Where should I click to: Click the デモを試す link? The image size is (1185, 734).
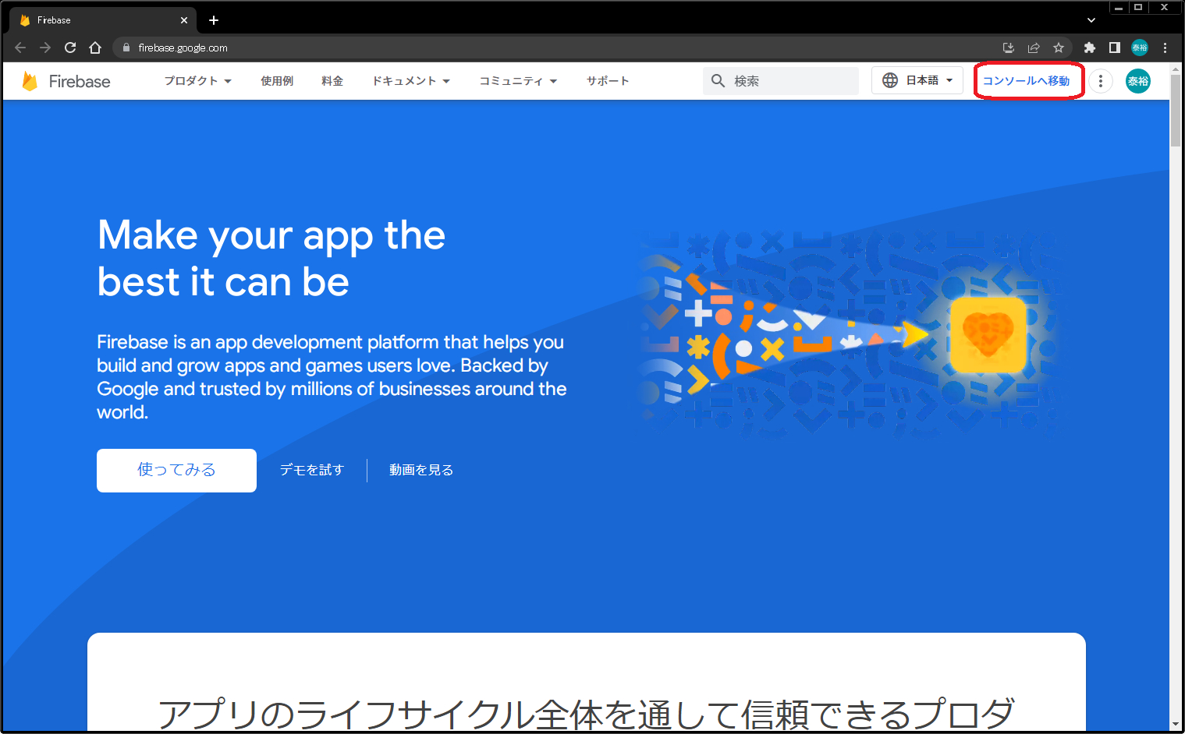(312, 470)
